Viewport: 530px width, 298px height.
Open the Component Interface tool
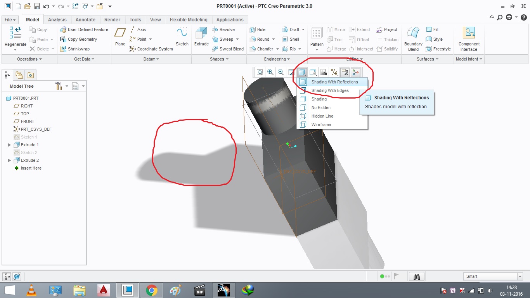click(x=469, y=39)
